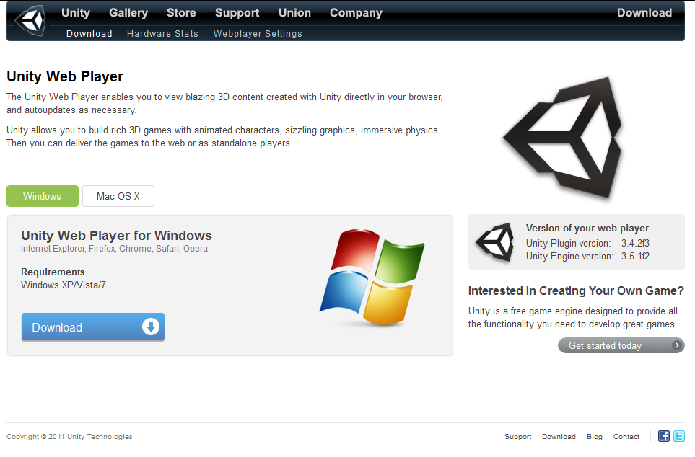Open the Blog link in the footer
Image resolution: width=695 pixels, height=457 pixels.
595,437
